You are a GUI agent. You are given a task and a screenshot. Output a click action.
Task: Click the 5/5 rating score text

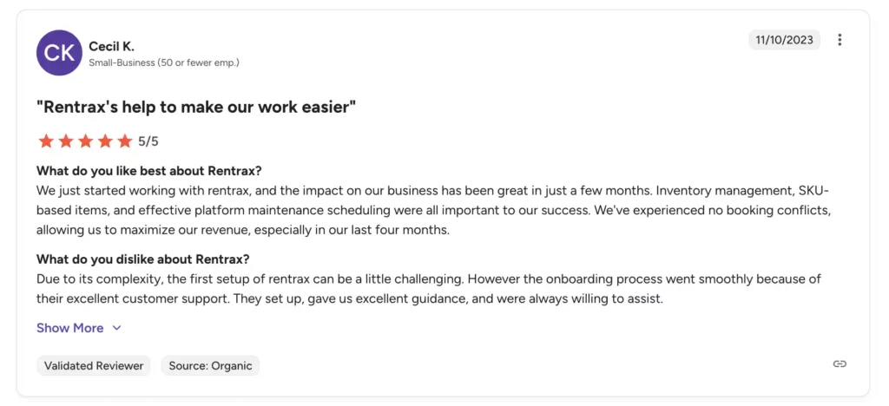148,141
